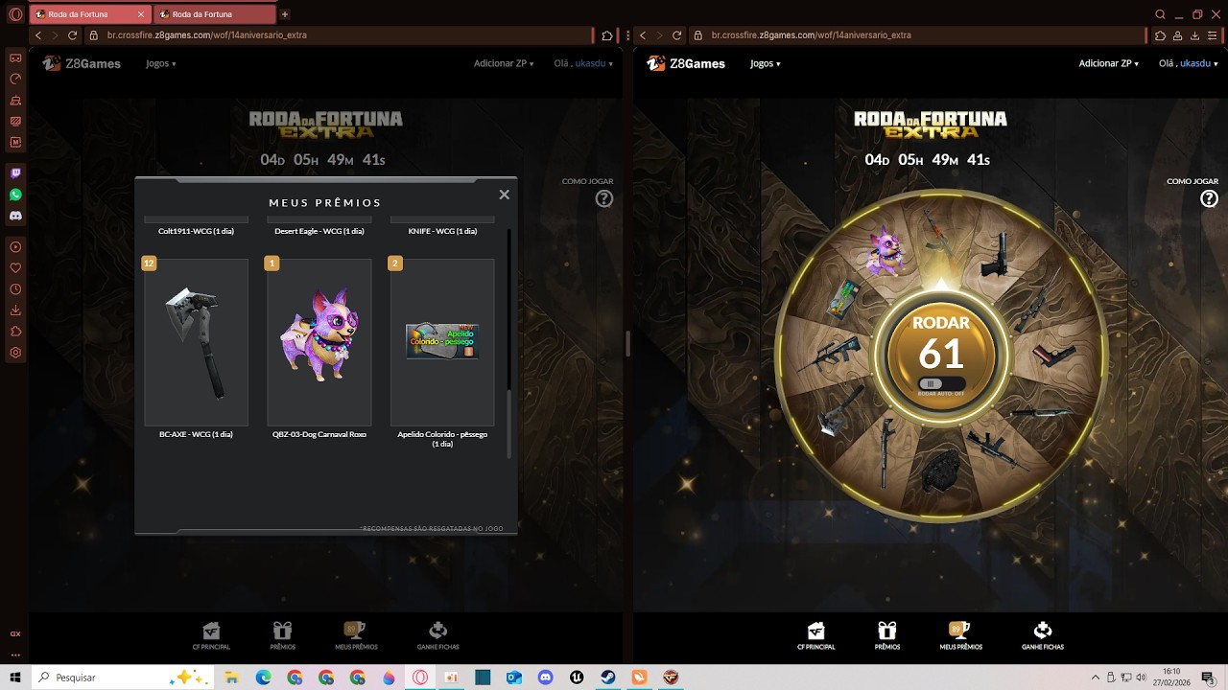The width and height of the screenshot is (1228, 690).
Task: Expand the Jogos dropdown in the right pane
Action: click(765, 63)
